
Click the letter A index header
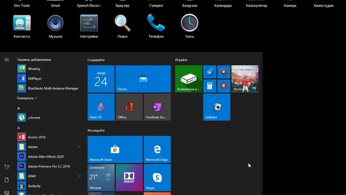[x=18, y=128]
